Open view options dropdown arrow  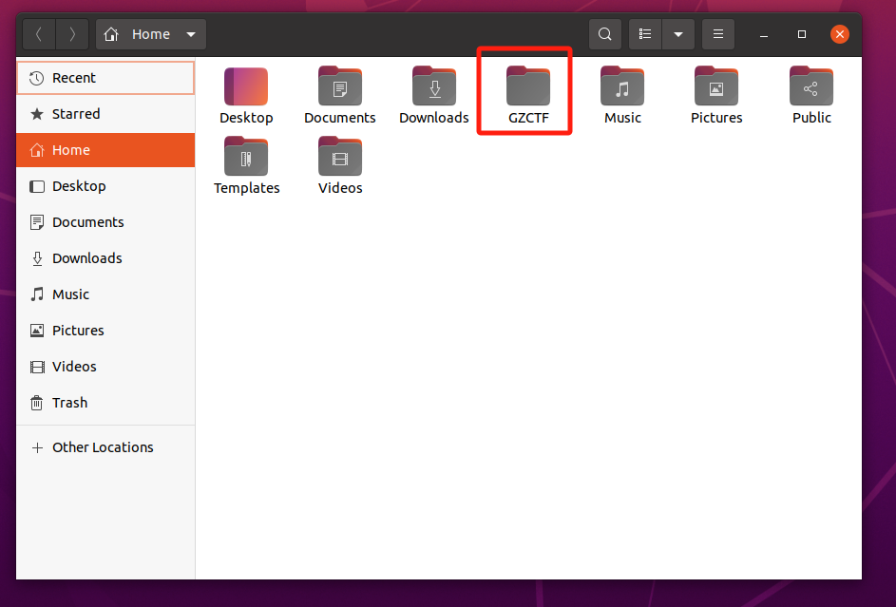678,34
